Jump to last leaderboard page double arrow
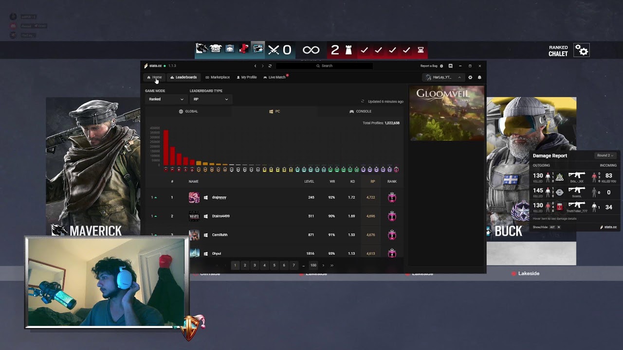 [332, 265]
